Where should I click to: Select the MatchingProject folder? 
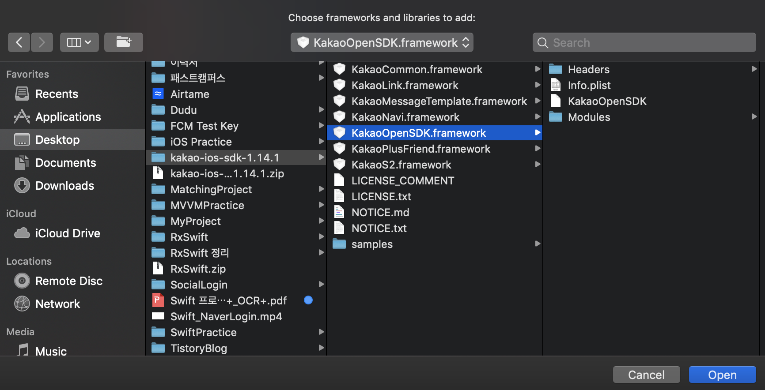(236, 189)
